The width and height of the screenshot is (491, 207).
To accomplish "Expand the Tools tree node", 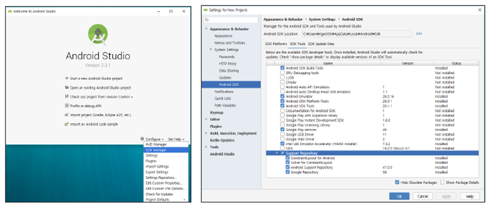I will (206, 147).
